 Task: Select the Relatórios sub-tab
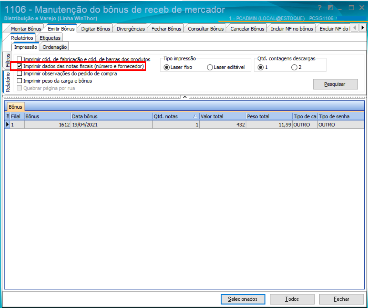[22, 38]
